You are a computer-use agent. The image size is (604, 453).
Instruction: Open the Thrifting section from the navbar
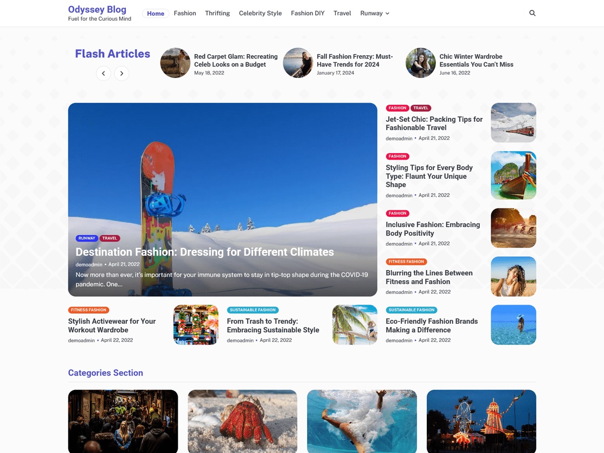pyautogui.click(x=217, y=13)
